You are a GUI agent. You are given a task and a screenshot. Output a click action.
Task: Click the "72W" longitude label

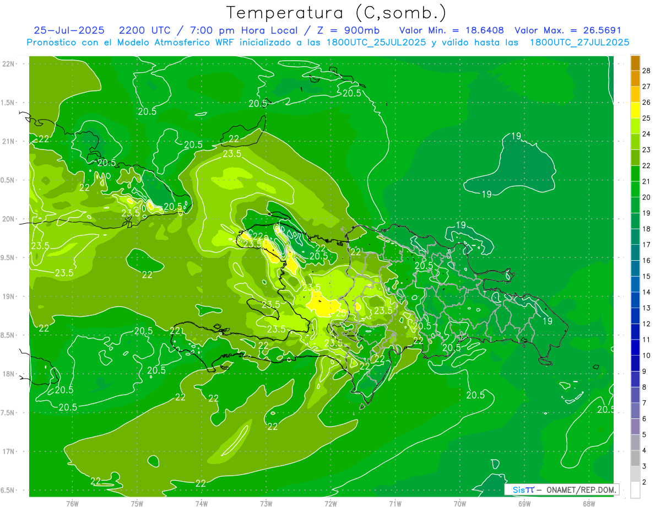pyautogui.click(x=330, y=503)
